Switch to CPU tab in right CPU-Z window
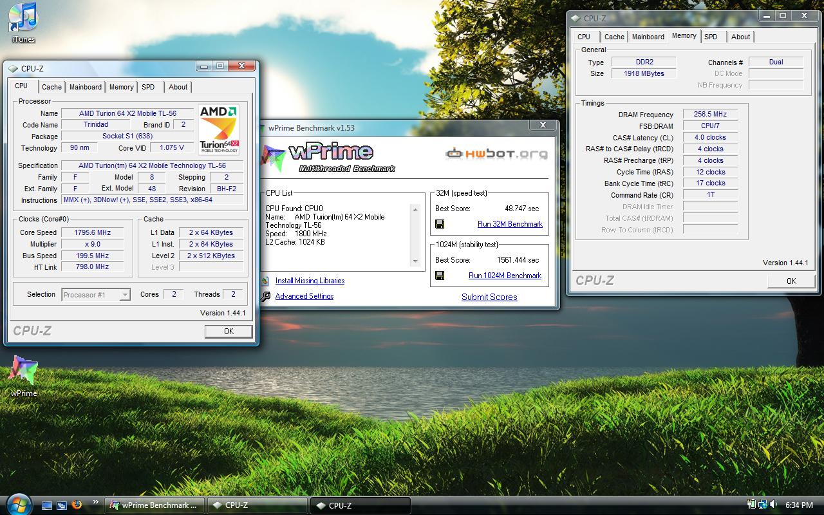The height and width of the screenshot is (515, 824). click(584, 37)
